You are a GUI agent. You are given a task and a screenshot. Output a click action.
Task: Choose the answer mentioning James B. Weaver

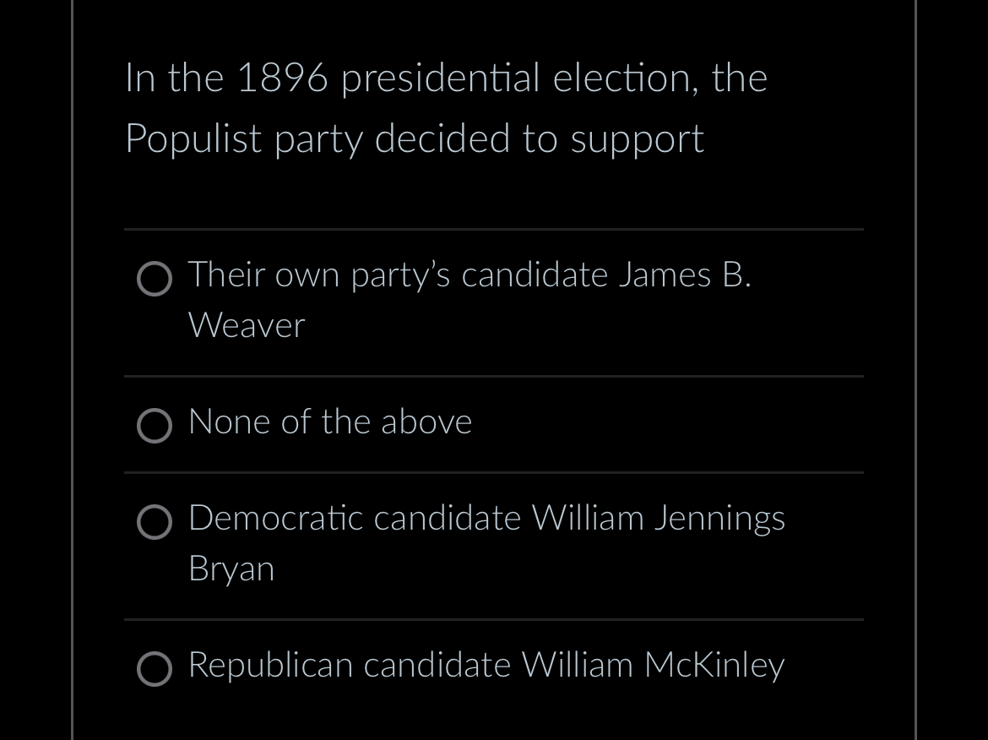pos(470,275)
